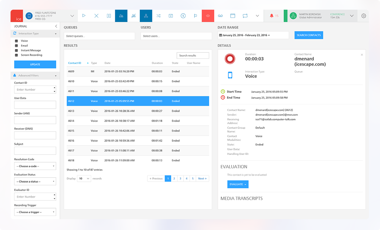Open the date range picker
The image size is (380, 230).
253,35
